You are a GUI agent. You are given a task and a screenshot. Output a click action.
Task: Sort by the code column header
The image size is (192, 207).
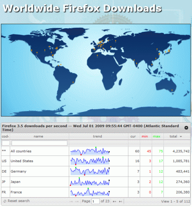5,136
